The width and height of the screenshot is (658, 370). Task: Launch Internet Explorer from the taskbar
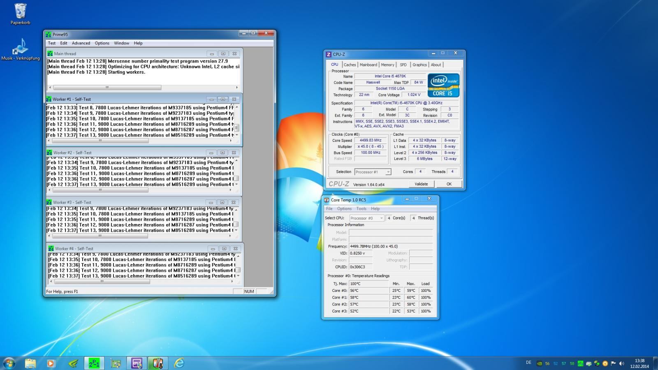[x=179, y=363]
